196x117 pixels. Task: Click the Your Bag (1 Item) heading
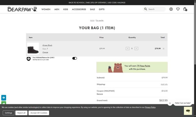(x=97, y=28)
